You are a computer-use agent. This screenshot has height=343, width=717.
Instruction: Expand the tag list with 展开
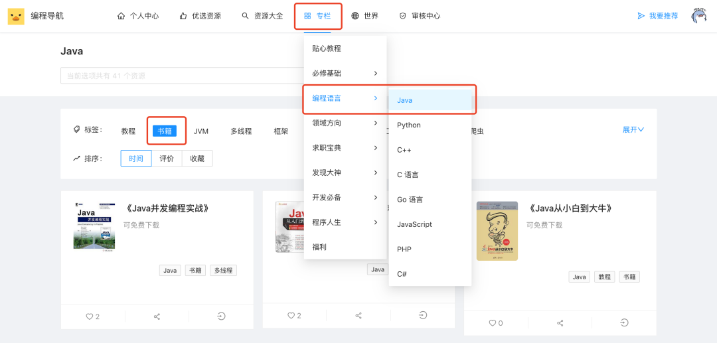click(x=633, y=130)
